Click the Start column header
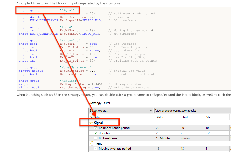This screenshot has width=231, height=152. coord(185,117)
